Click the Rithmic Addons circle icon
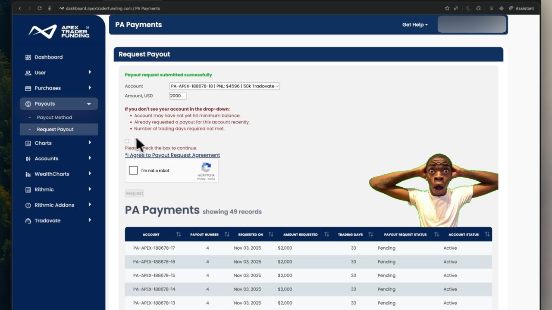 click(x=28, y=205)
